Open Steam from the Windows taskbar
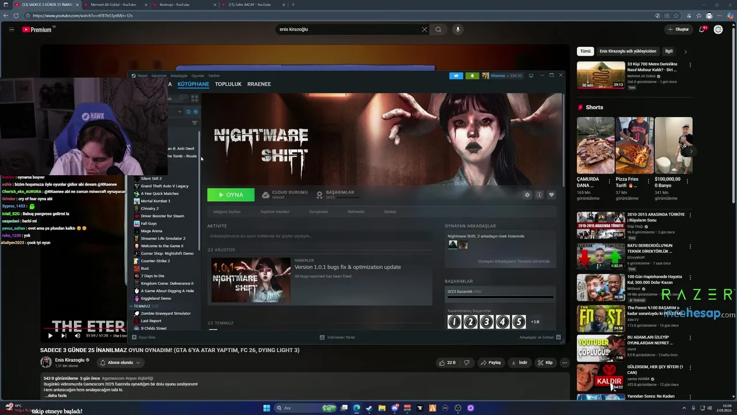Viewport: 737px width, 415px height. [x=369, y=408]
